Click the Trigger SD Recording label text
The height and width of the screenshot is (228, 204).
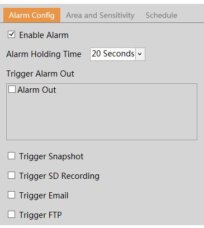click(x=59, y=176)
